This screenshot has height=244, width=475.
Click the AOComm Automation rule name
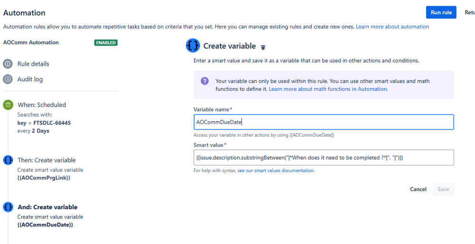coord(31,42)
